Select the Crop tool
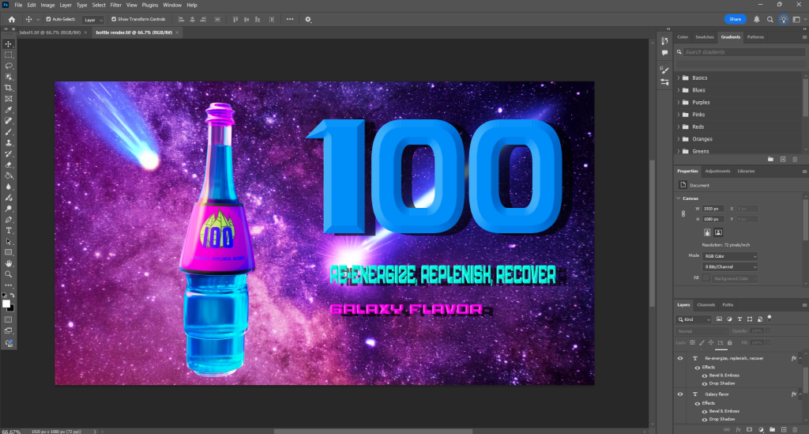The image size is (809, 434). [x=9, y=88]
